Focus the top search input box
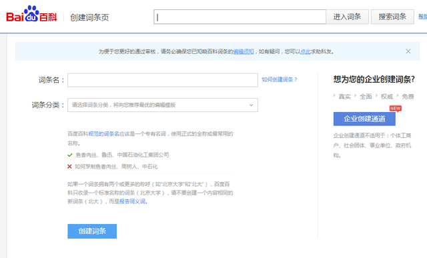427x258 pixels. click(x=240, y=17)
